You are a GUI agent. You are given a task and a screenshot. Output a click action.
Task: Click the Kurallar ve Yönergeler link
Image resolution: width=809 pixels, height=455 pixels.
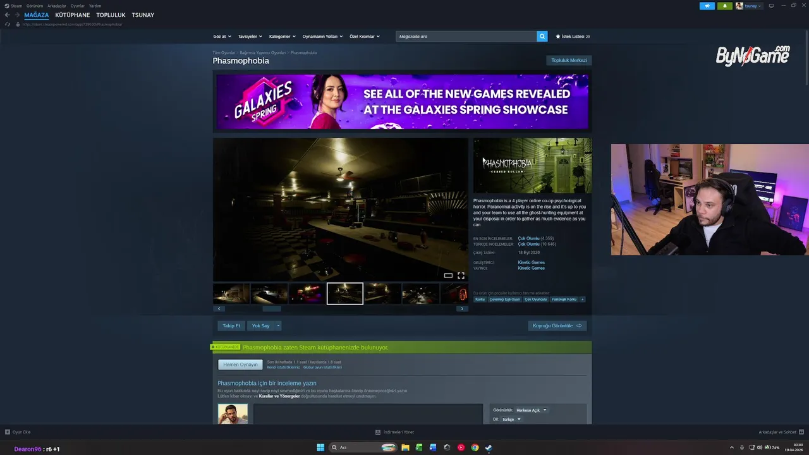[x=279, y=396]
